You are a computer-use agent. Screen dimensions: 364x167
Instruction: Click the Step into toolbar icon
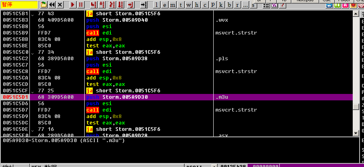(94, 5)
